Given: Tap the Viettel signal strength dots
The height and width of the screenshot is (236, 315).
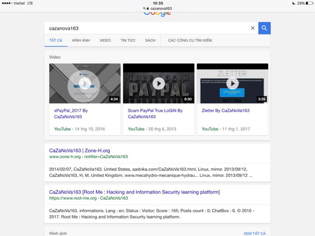Looking at the screenshot, I should [x=7, y=3].
